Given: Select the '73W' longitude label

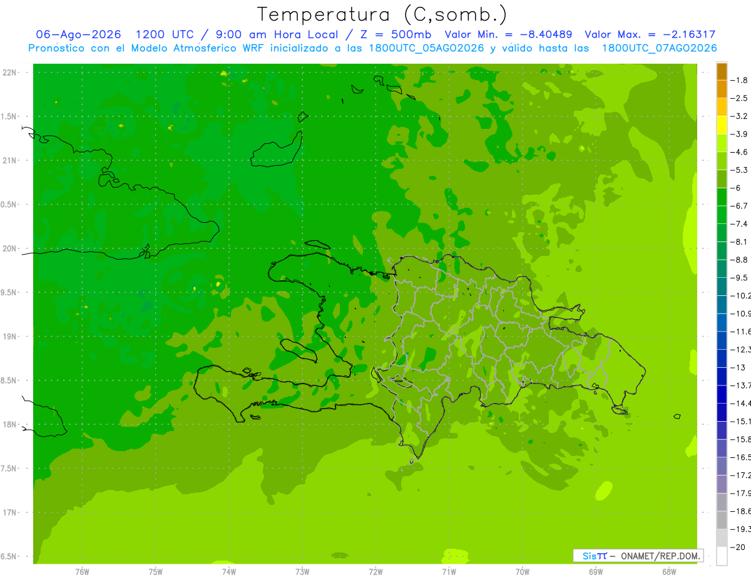Looking at the screenshot, I should (302, 572).
